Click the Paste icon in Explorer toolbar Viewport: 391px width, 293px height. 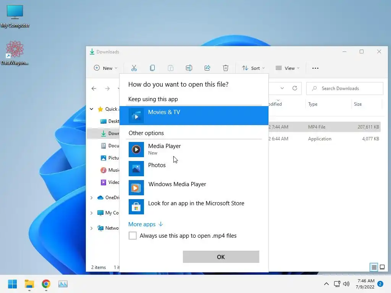(171, 68)
